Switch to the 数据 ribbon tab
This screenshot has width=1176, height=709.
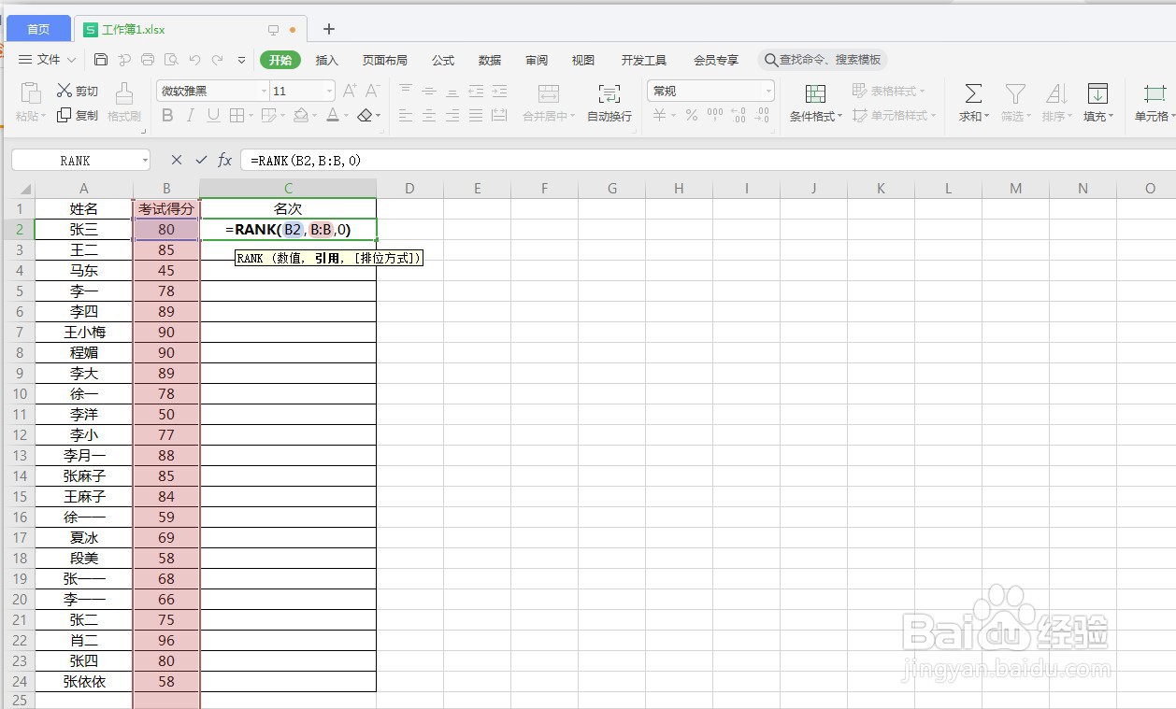coord(489,59)
